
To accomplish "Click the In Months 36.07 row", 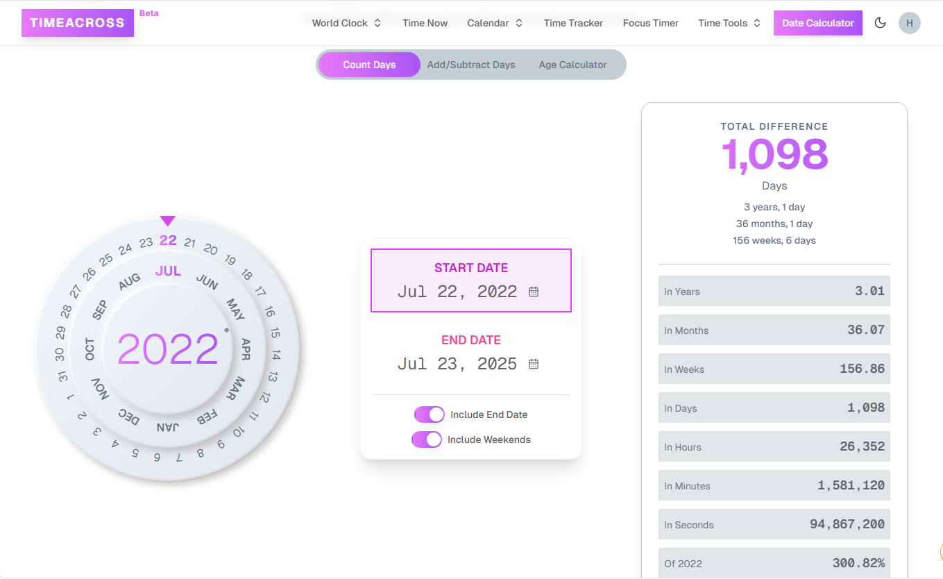I will click(774, 330).
